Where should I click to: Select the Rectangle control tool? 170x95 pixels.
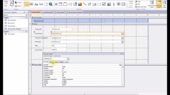[x=99, y=4]
